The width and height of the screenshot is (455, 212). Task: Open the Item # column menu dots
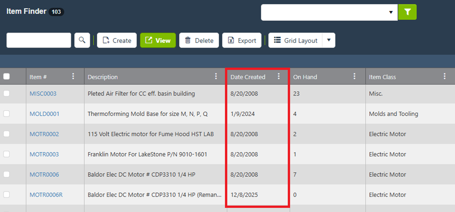pyautogui.click(x=73, y=76)
